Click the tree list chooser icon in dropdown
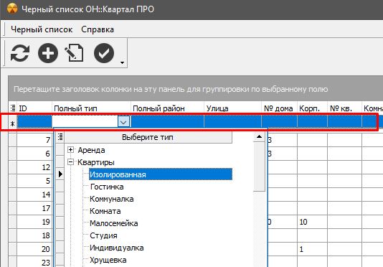Viewport: 383px width, 267px height. 60,137
